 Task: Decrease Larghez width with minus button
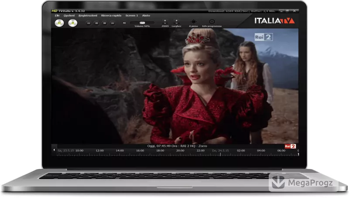pos(176,23)
